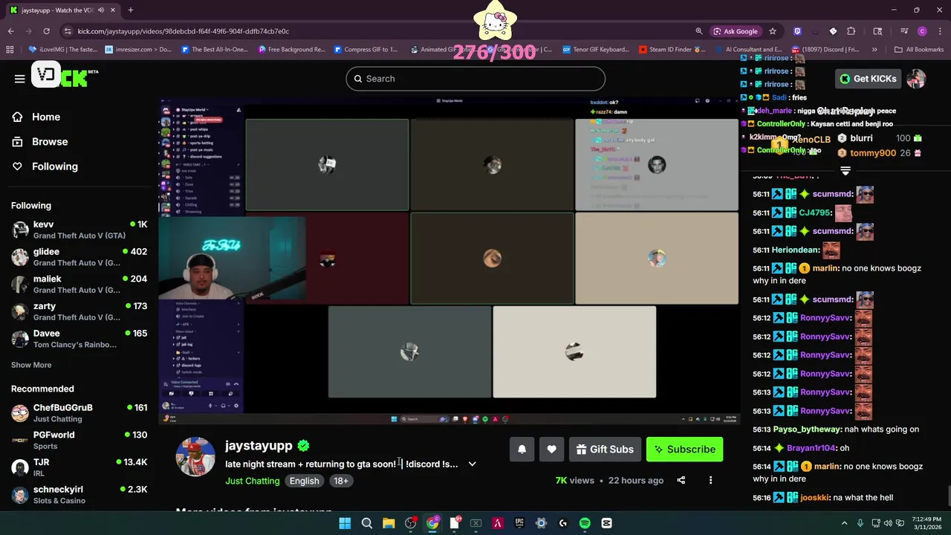The height and width of the screenshot is (535, 951).
Task: Click the VOD video player area
Action: 449,260
